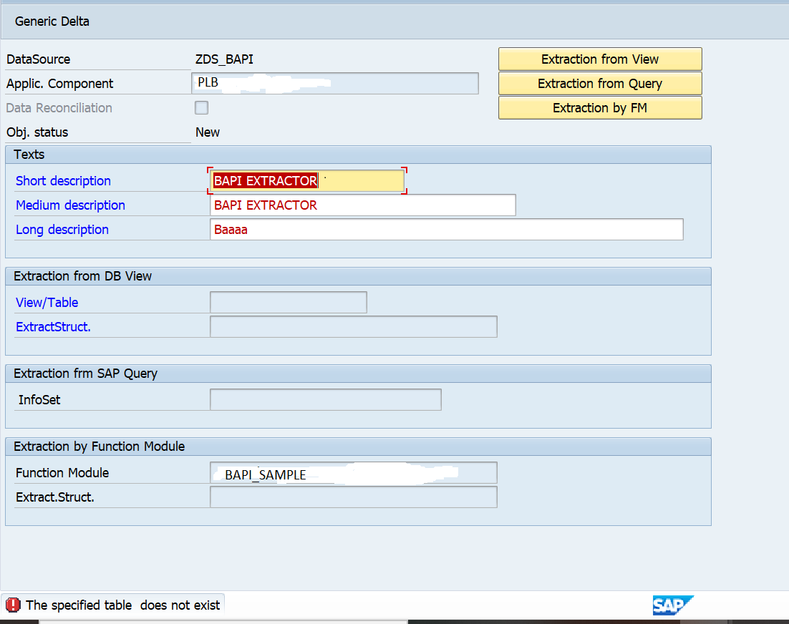Click into the Long description field
The height and width of the screenshot is (624, 789).
click(x=446, y=229)
